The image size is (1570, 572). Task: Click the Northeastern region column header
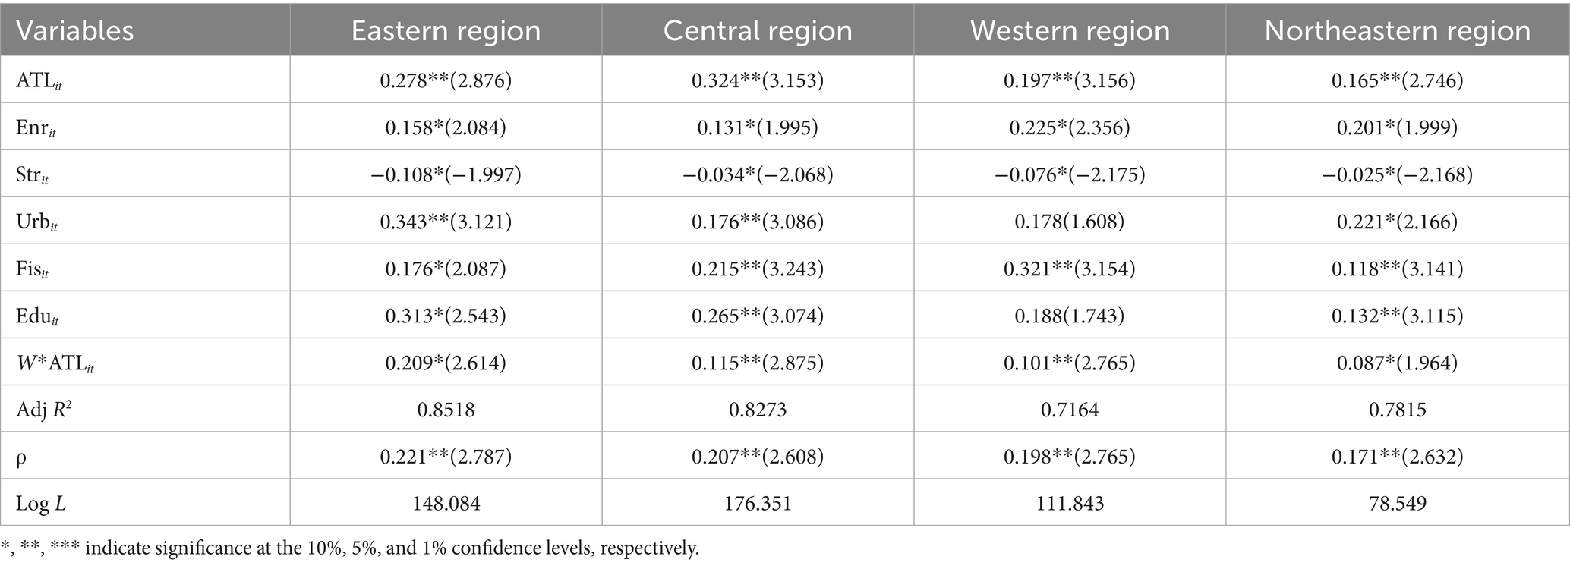1398,31
